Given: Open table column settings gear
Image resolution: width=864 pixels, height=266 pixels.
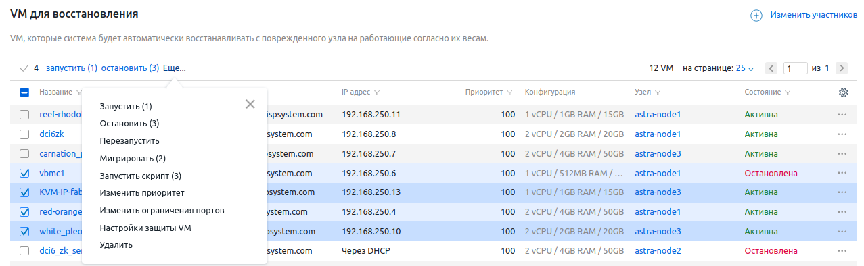Looking at the screenshot, I should (x=843, y=92).
